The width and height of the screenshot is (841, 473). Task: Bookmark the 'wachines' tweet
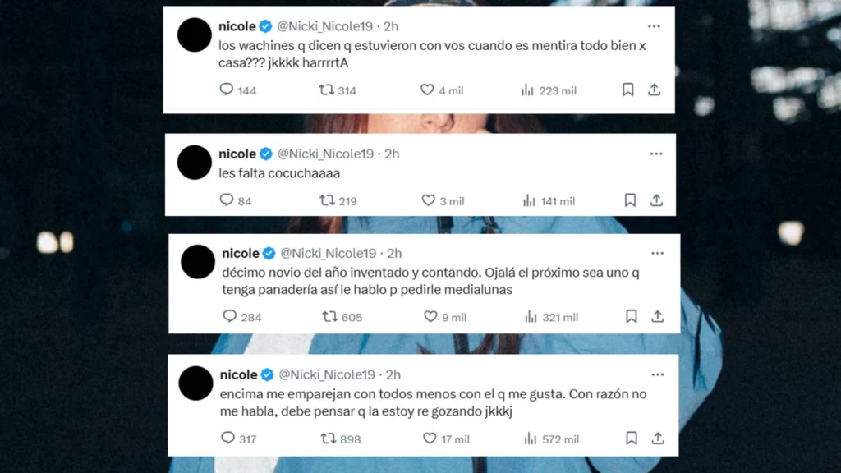(628, 90)
